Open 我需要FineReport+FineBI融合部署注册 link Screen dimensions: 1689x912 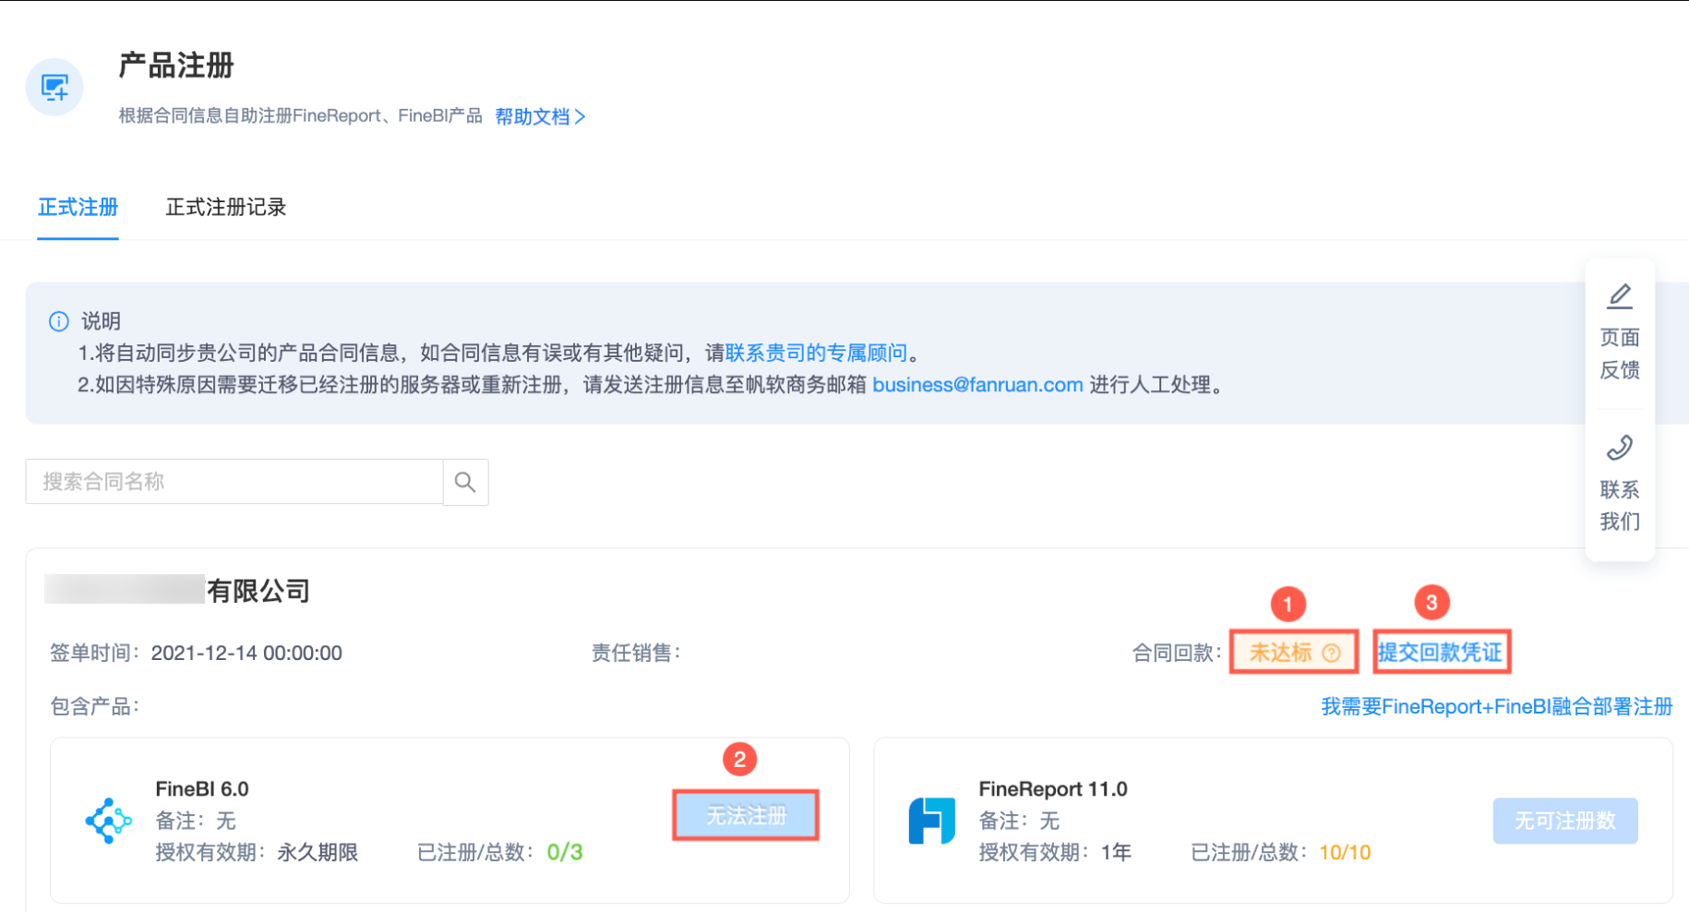[1497, 707]
